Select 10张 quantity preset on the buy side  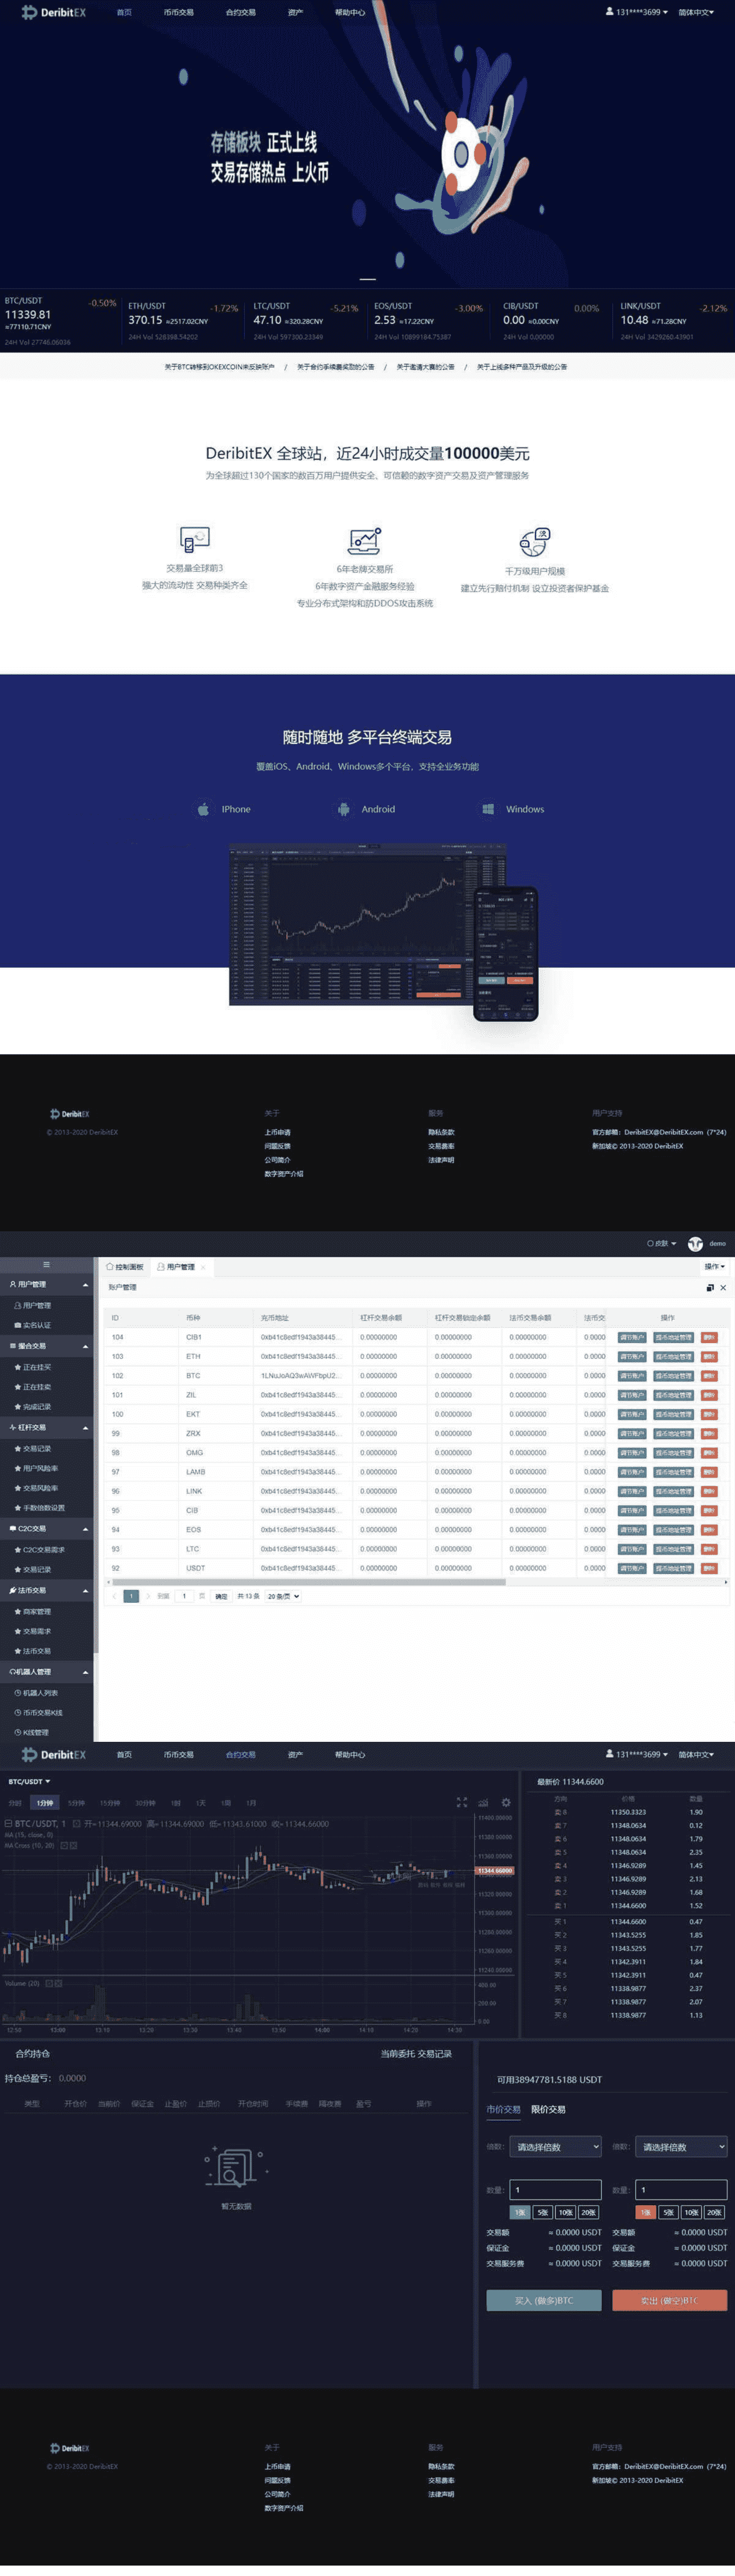566,2212
